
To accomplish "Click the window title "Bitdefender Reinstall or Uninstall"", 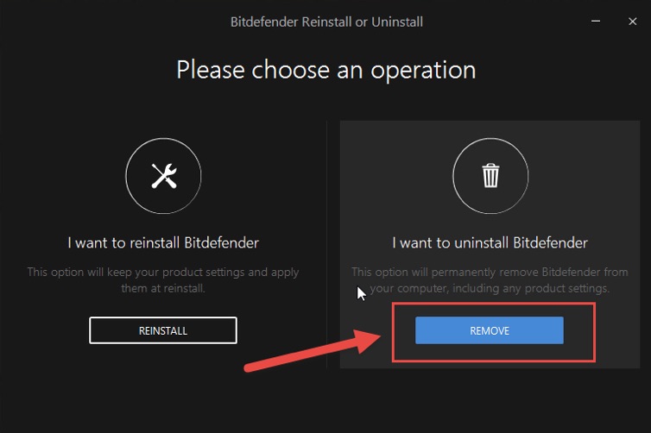I will (326, 21).
